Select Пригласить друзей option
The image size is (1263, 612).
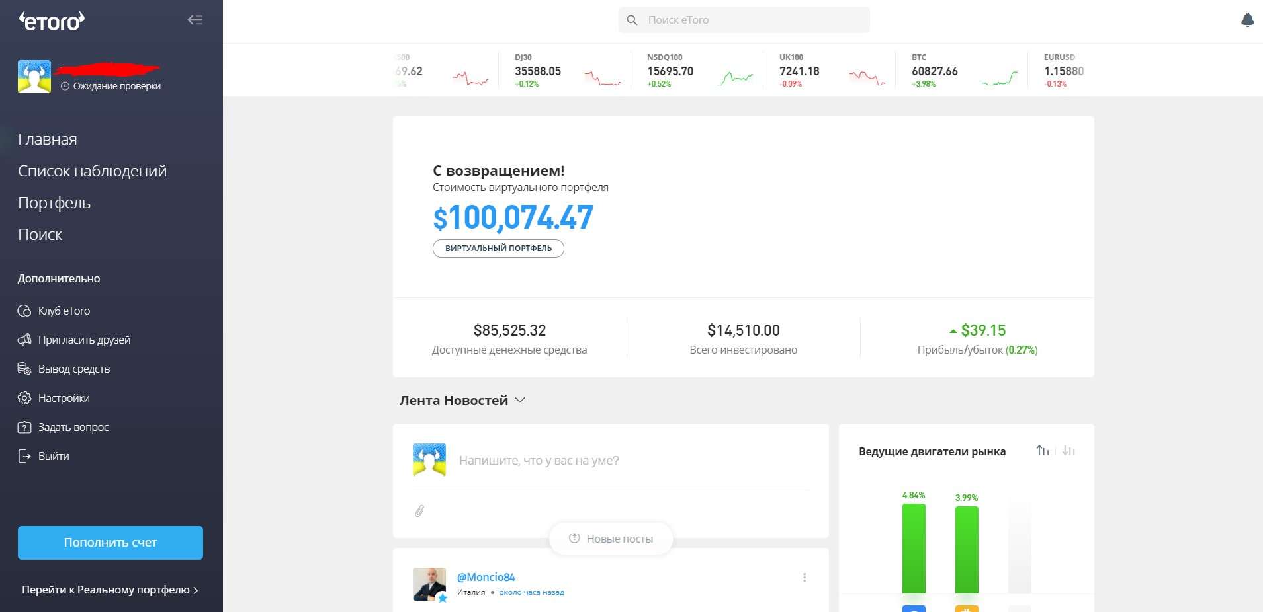85,340
